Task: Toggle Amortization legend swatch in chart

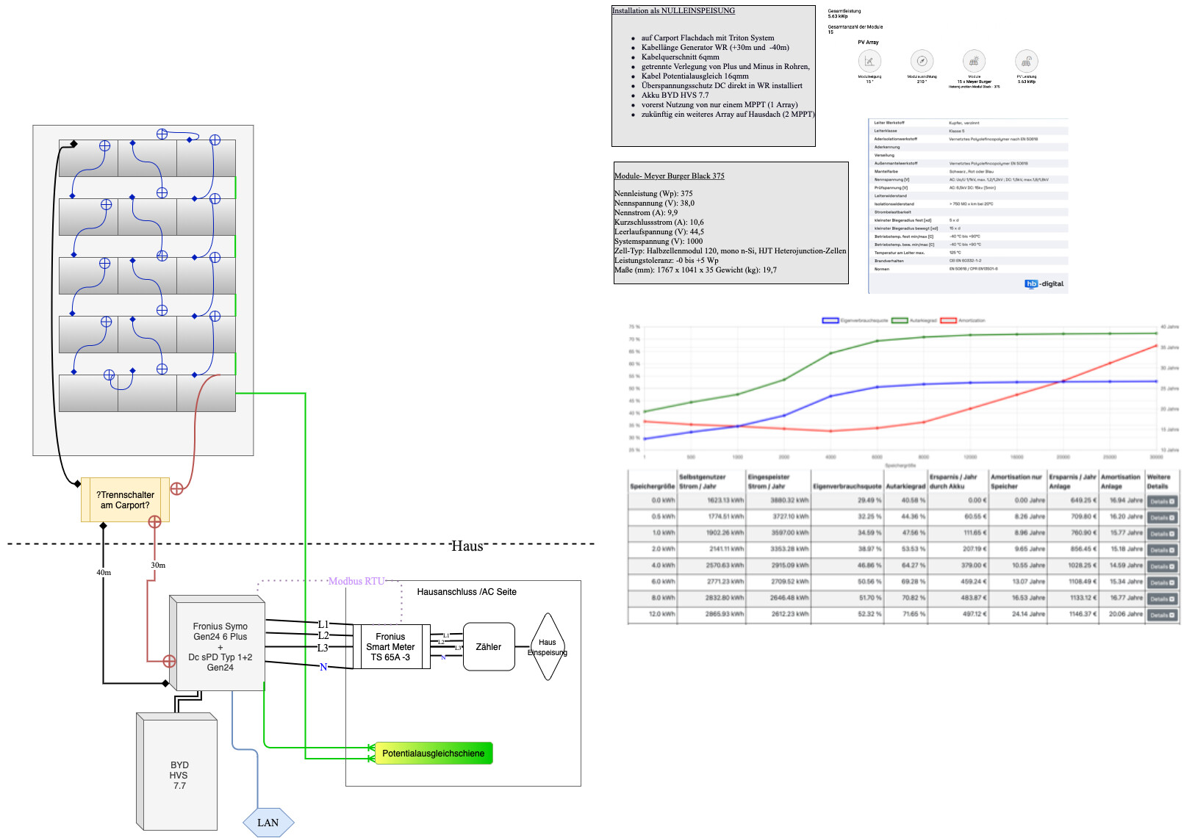Action: (948, 320)
